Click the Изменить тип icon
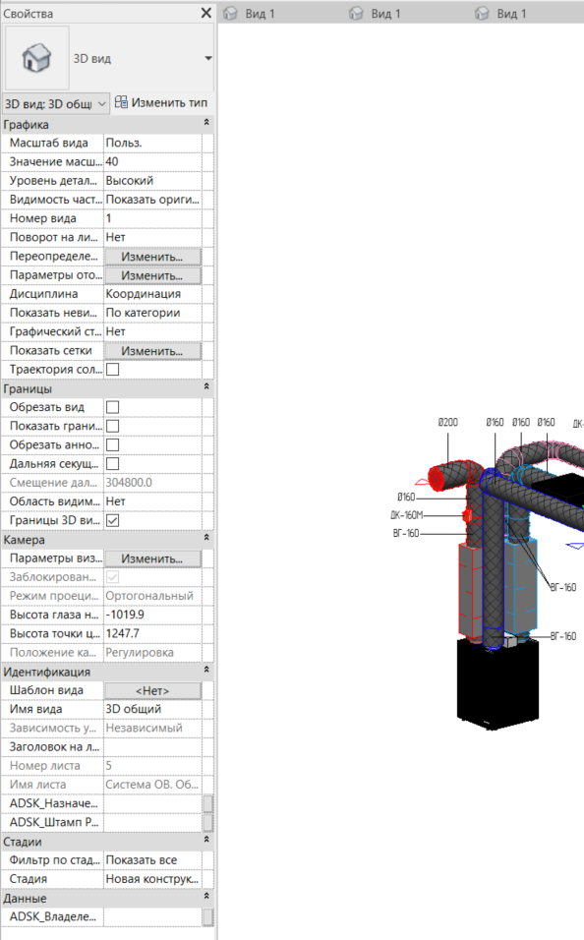Image resolution: width=584 pixels, height=940 pixels. point(121,102)
